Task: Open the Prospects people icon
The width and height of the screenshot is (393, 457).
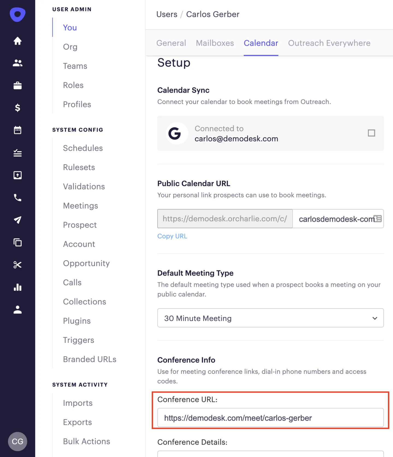Action: [17, 63]
